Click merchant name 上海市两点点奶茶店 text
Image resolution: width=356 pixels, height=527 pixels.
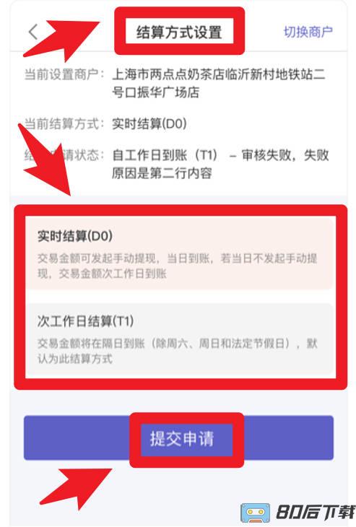[219, 83]
